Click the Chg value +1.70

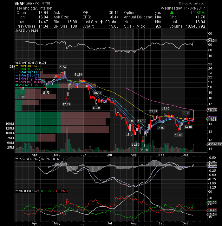click(x=200, y=17)
